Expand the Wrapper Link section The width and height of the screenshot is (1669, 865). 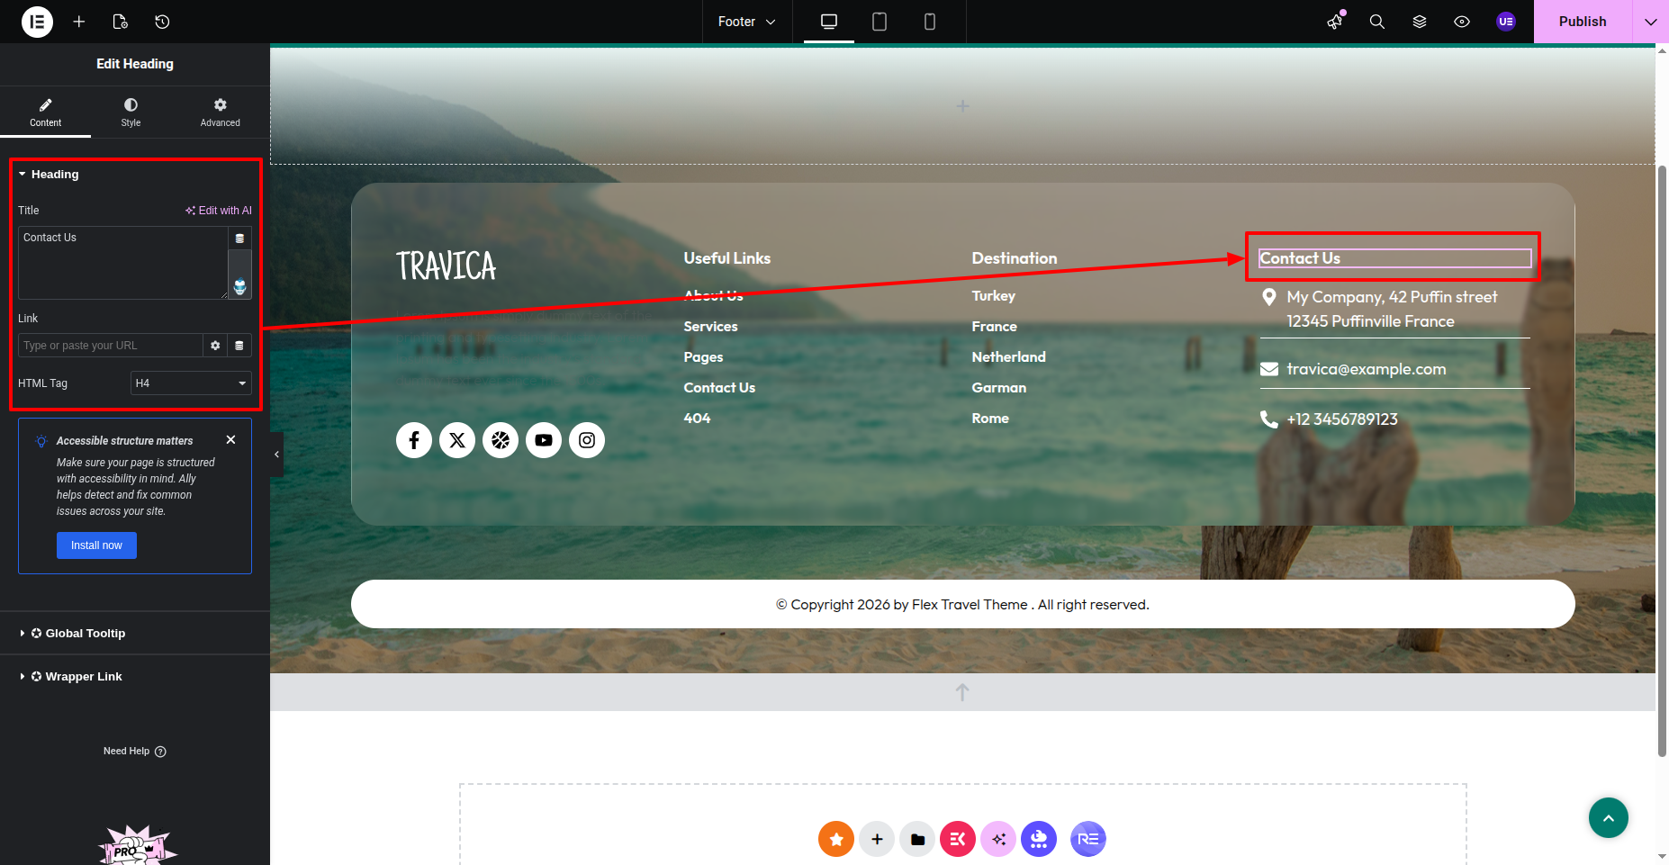(x=83, y=677)
